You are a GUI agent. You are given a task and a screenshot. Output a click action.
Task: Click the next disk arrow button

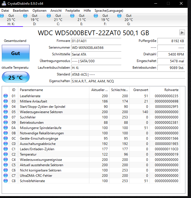pos(182,33)
